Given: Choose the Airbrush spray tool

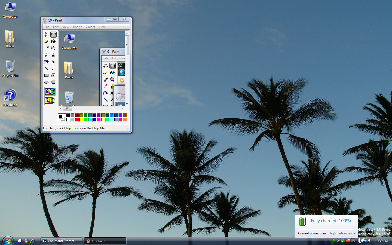Looking at the screenshot, I should [x=46, y=62].
